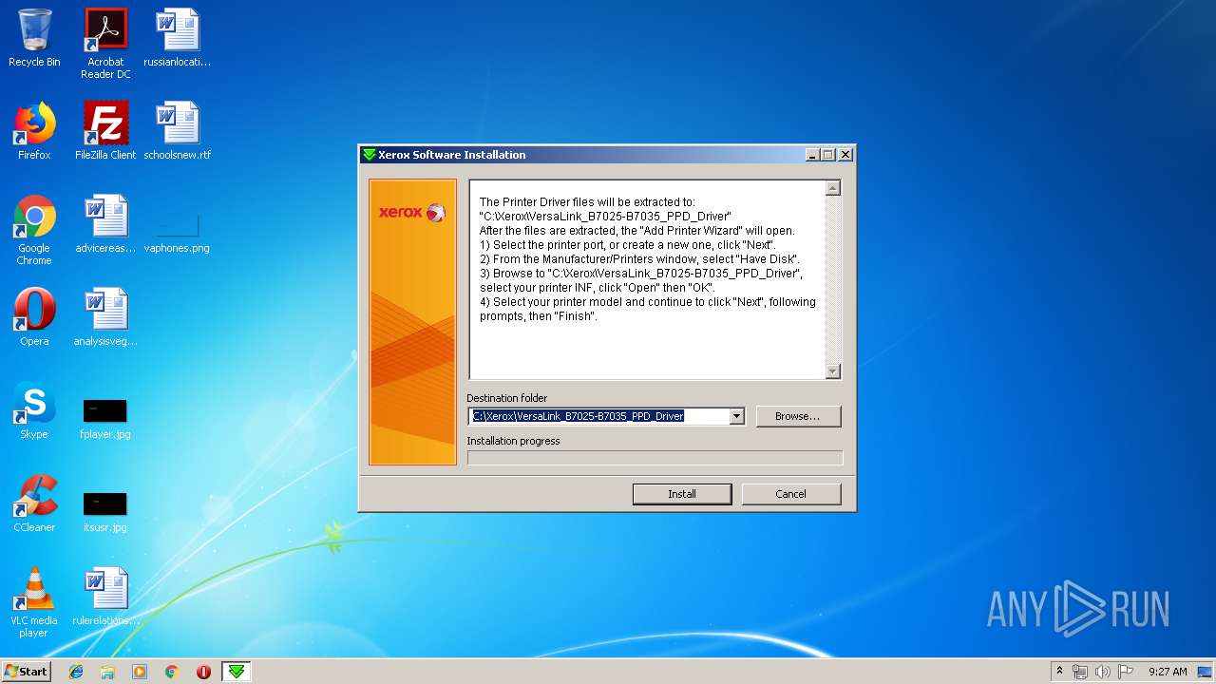Select analysisveg... Word document icon
1216x684 pixels.
click(105, 317)
